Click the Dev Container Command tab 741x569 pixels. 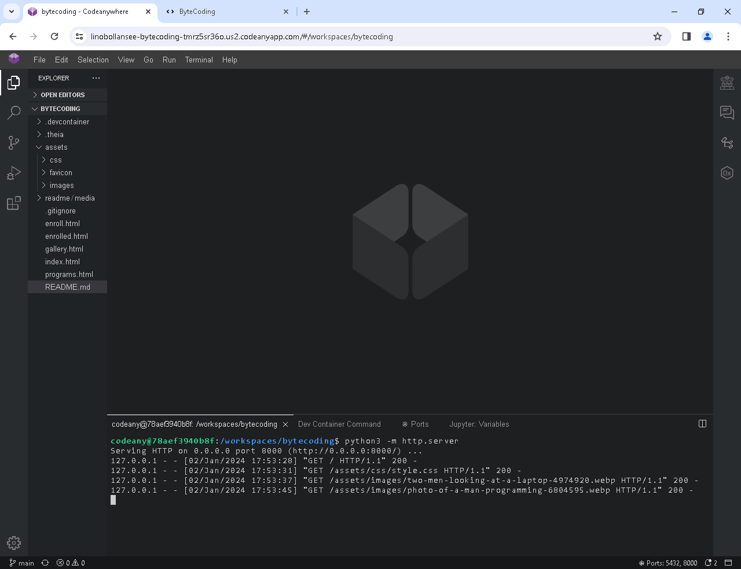[x=339, y=424]
